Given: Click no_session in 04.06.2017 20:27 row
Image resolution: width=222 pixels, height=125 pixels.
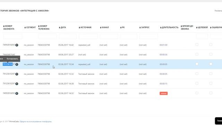Looking at the screenshot, I should (29, 55).
